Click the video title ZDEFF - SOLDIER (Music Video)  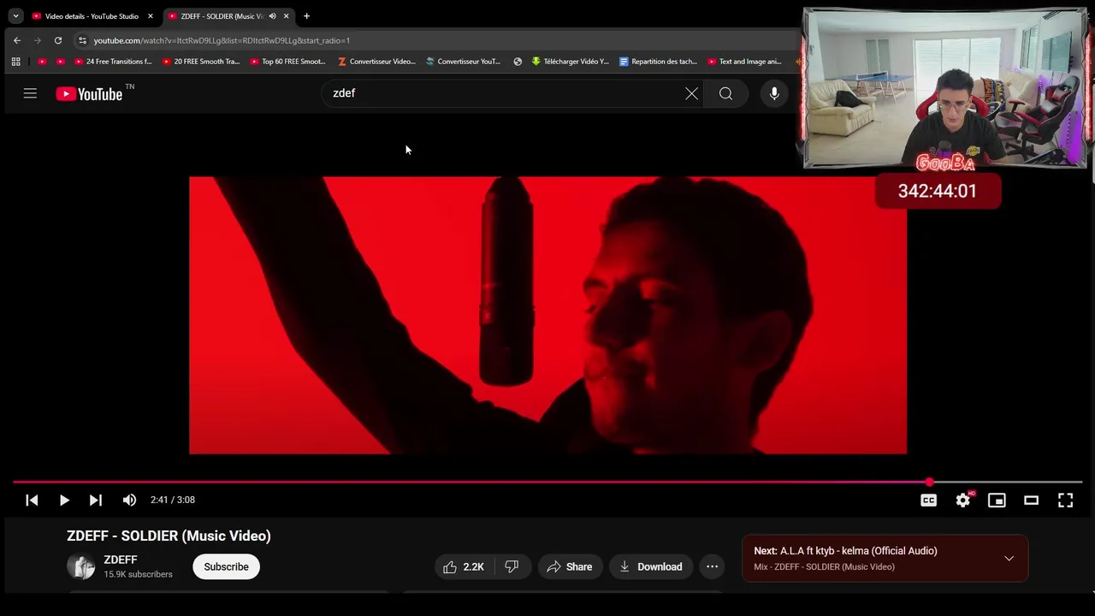[x=169, y=536]
